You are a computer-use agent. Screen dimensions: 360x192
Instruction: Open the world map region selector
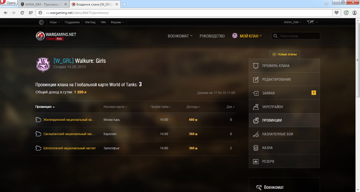(x=312, y=22)
